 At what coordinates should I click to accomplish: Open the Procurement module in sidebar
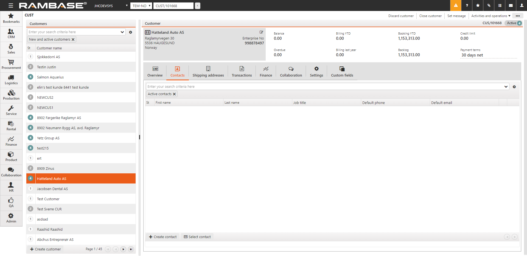click(x=11, y=64)
